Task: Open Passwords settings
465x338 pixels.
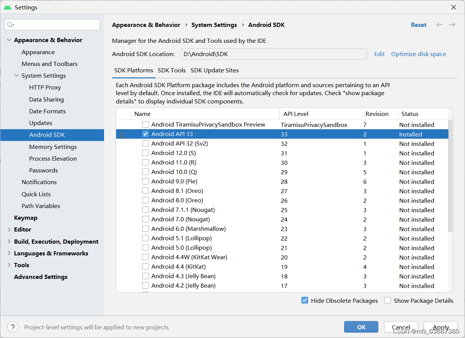Action: (44, 171)
